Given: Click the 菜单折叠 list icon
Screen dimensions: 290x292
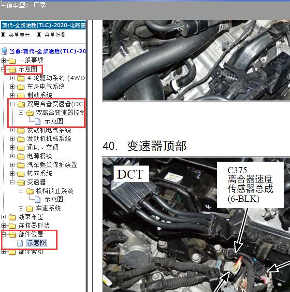Looking at the screenshot, I should coord(39,35).
